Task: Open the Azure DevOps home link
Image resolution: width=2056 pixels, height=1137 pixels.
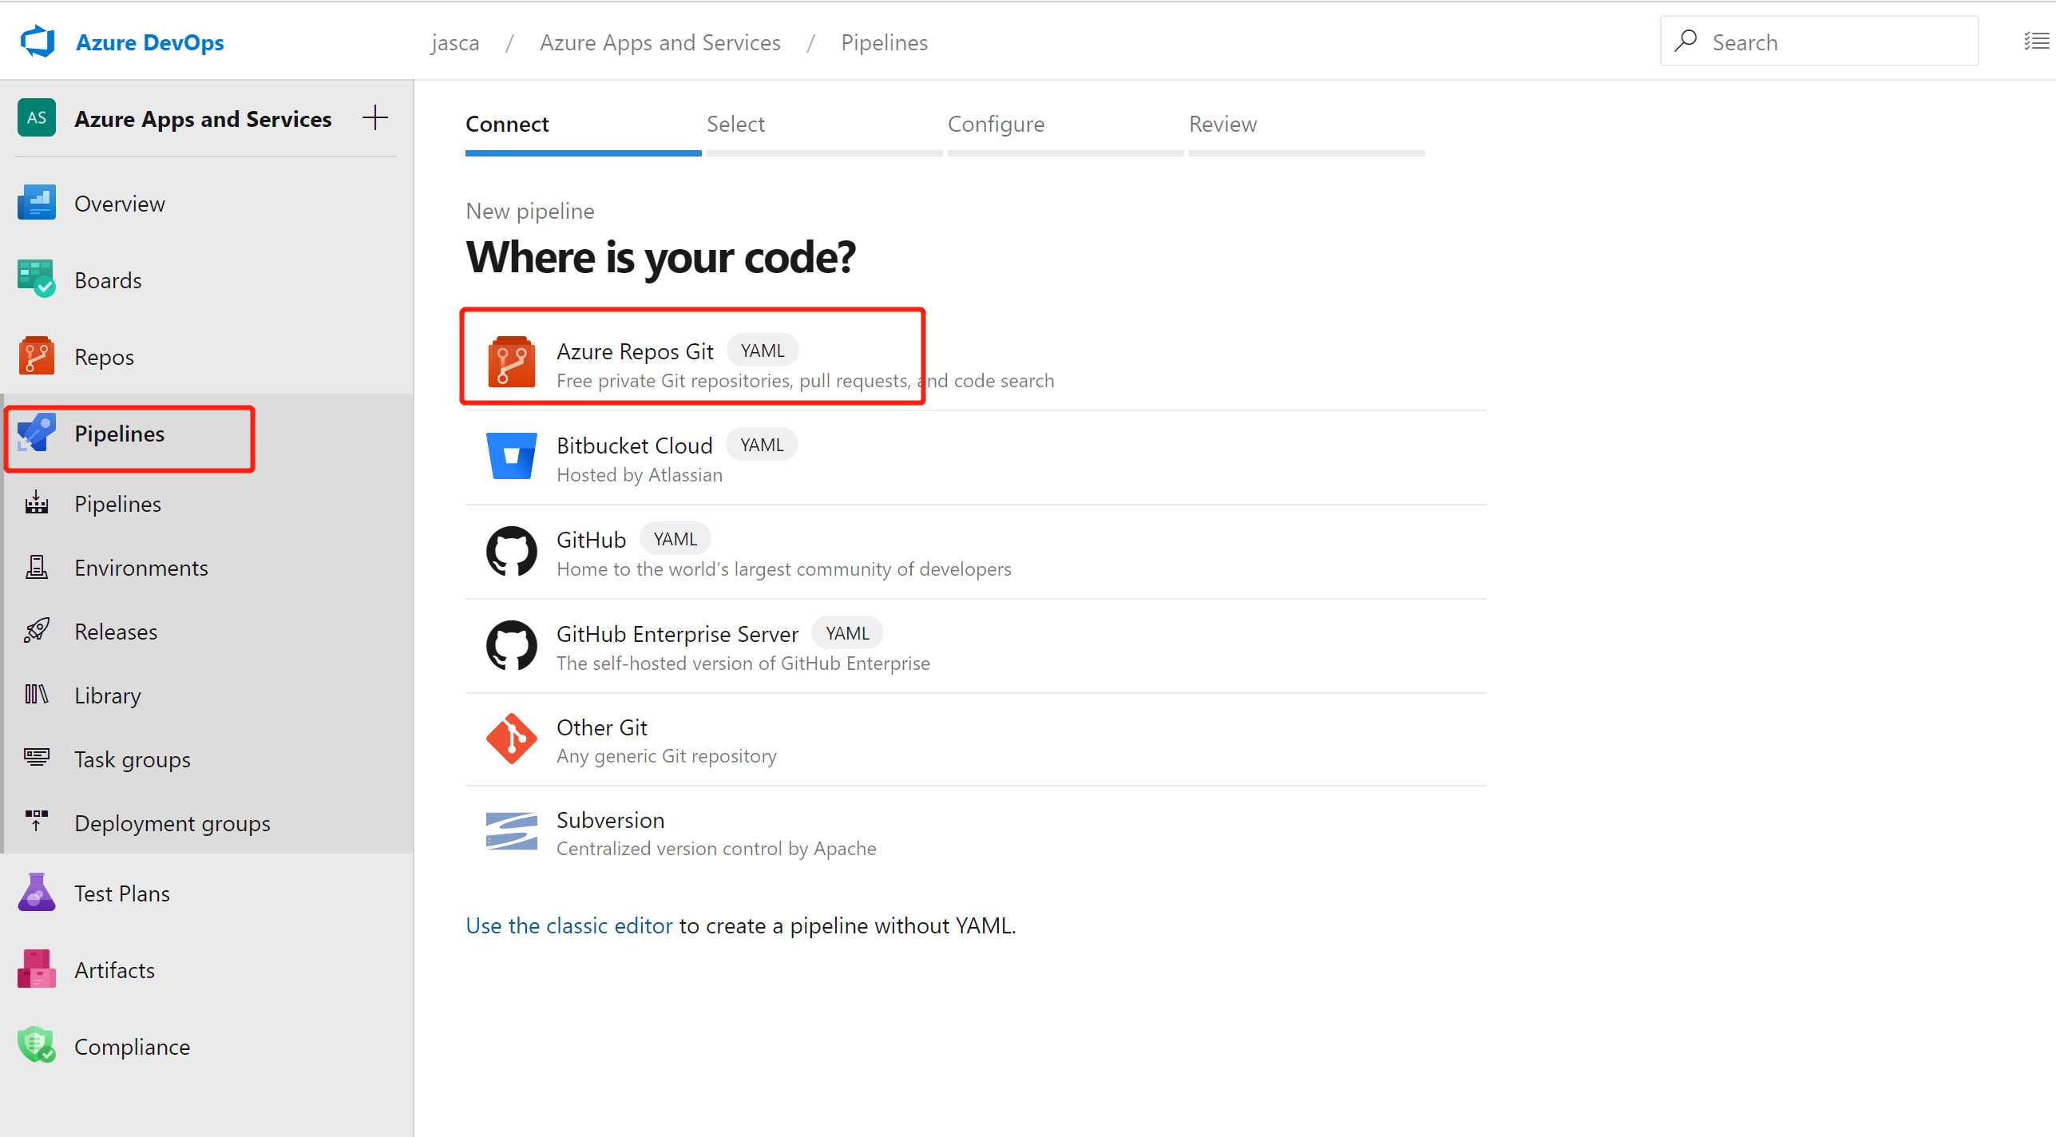Action: click(x=149, y=42)
